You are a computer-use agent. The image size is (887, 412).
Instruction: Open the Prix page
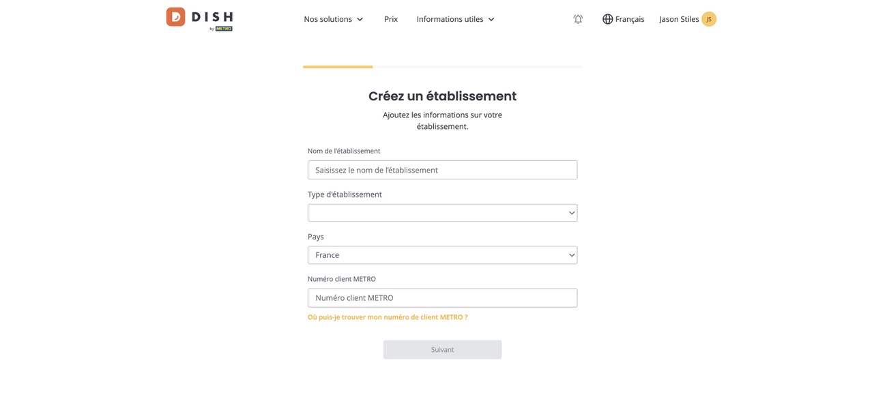click(x=391, y=19)
